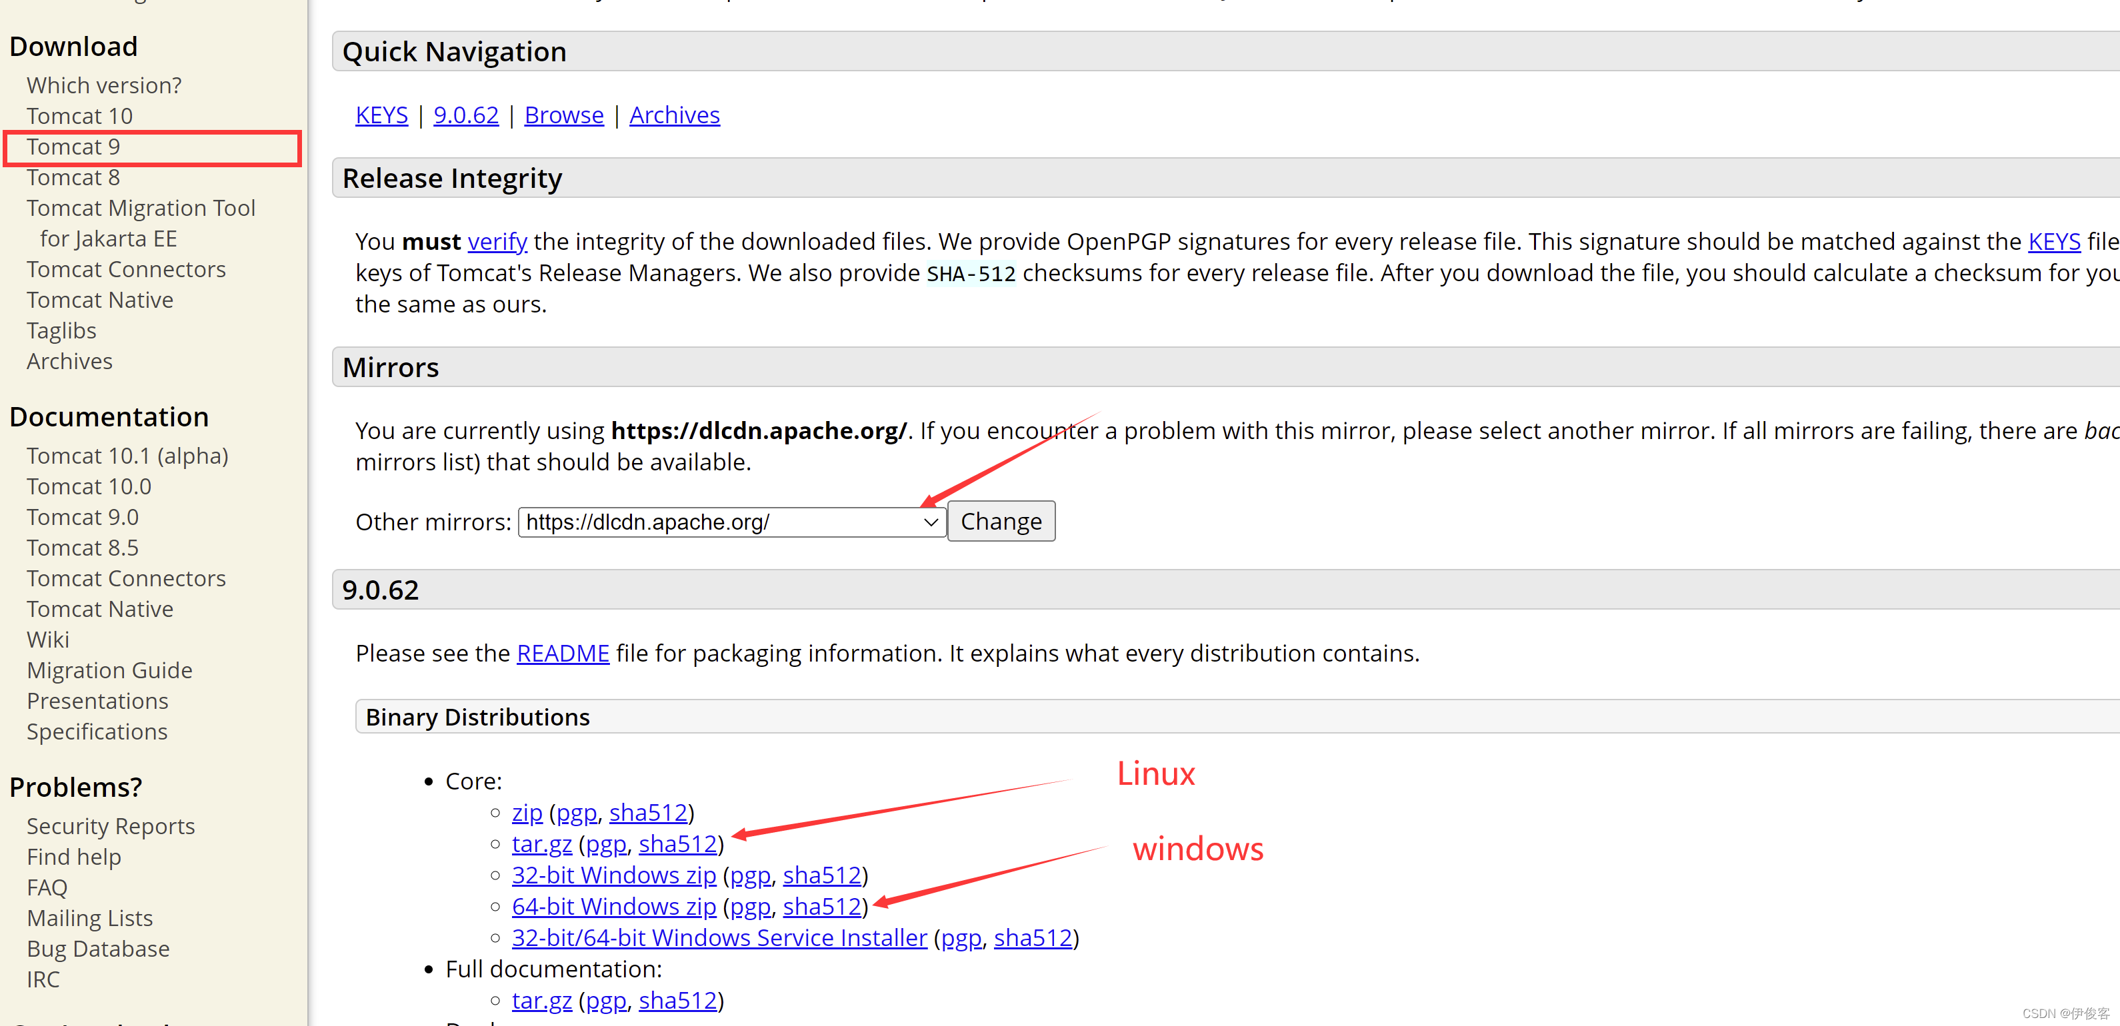Open Tomcat Native under Documentation
The width and height of the screenshot is (2120, 1026).
pos(99,610)
